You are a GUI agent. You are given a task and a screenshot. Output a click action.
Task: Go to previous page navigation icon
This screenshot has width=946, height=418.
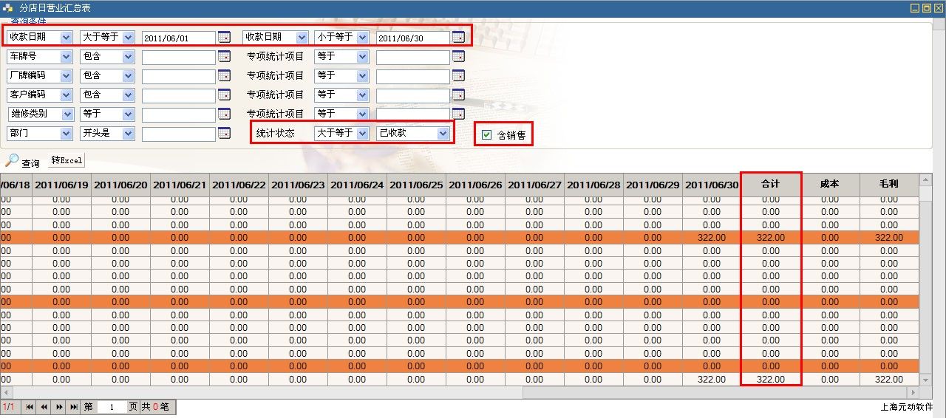pos(44,407)
